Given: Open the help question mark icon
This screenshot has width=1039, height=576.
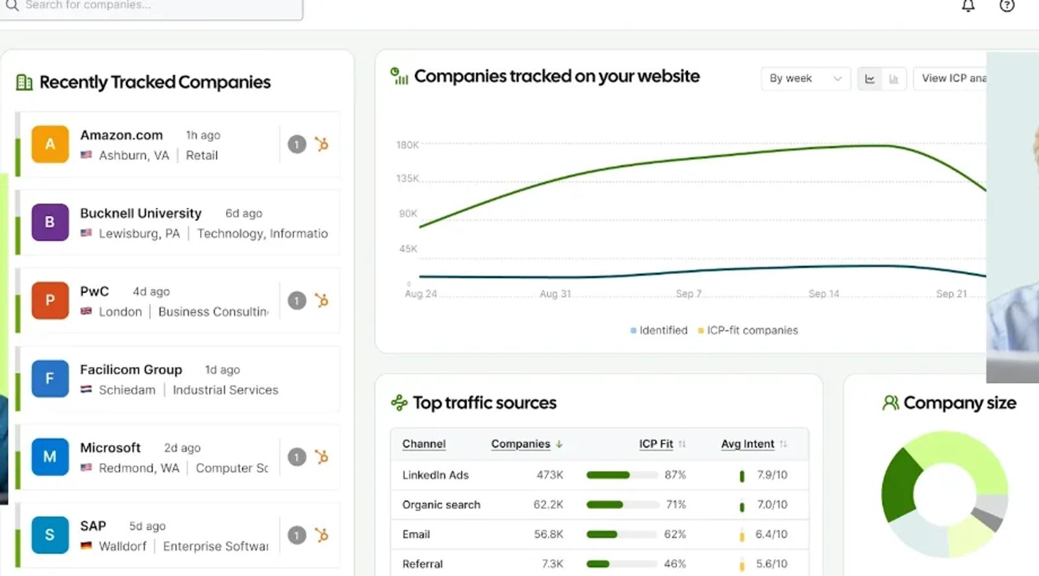Looking at the screenshot, I should pyautogui.click(x=1007, y=6).
